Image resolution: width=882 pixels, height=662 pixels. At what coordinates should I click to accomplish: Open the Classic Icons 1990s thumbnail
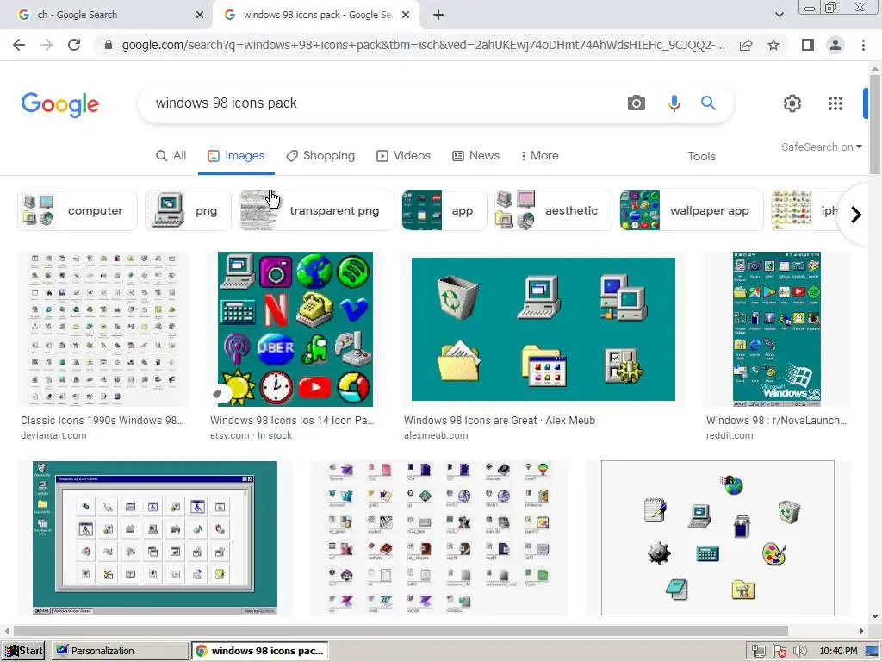[x=103, y=328]
